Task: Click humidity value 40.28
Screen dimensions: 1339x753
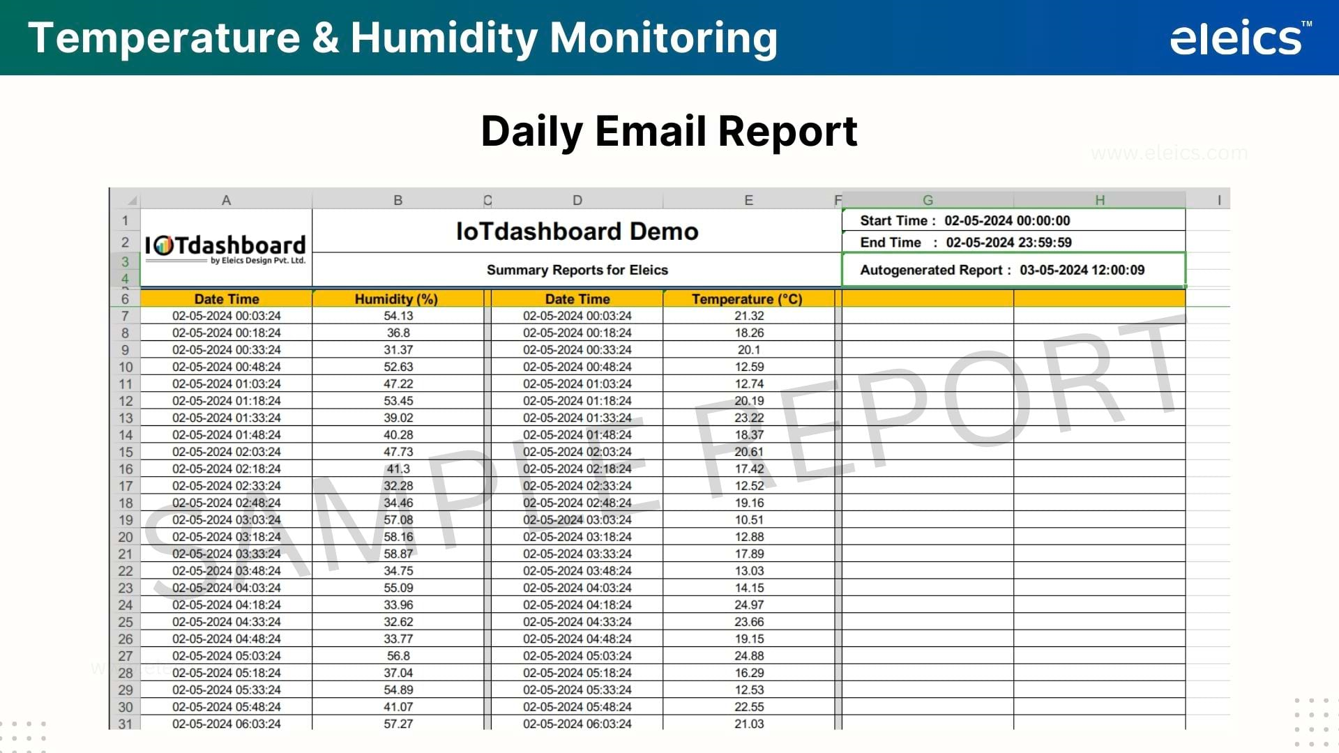Action: click(x=398, y=434)
